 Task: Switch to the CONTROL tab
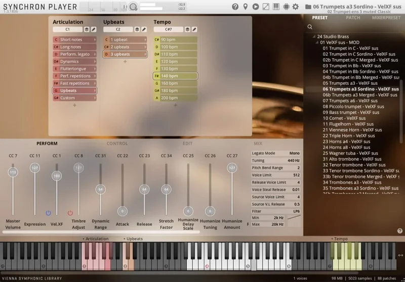pyautogui.click(x=117, y=144)
